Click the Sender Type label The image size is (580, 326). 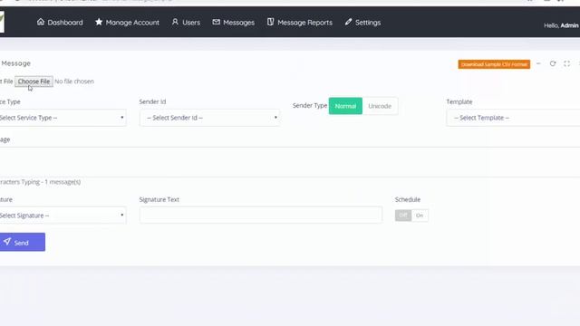310,106
